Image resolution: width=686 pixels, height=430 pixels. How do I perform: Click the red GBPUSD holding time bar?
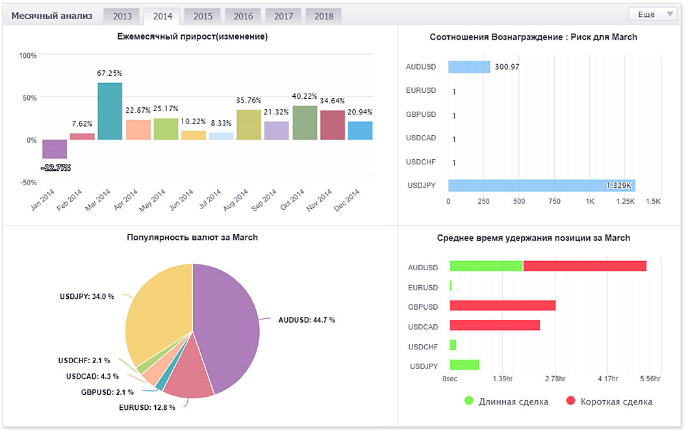(x=502, y=306)
